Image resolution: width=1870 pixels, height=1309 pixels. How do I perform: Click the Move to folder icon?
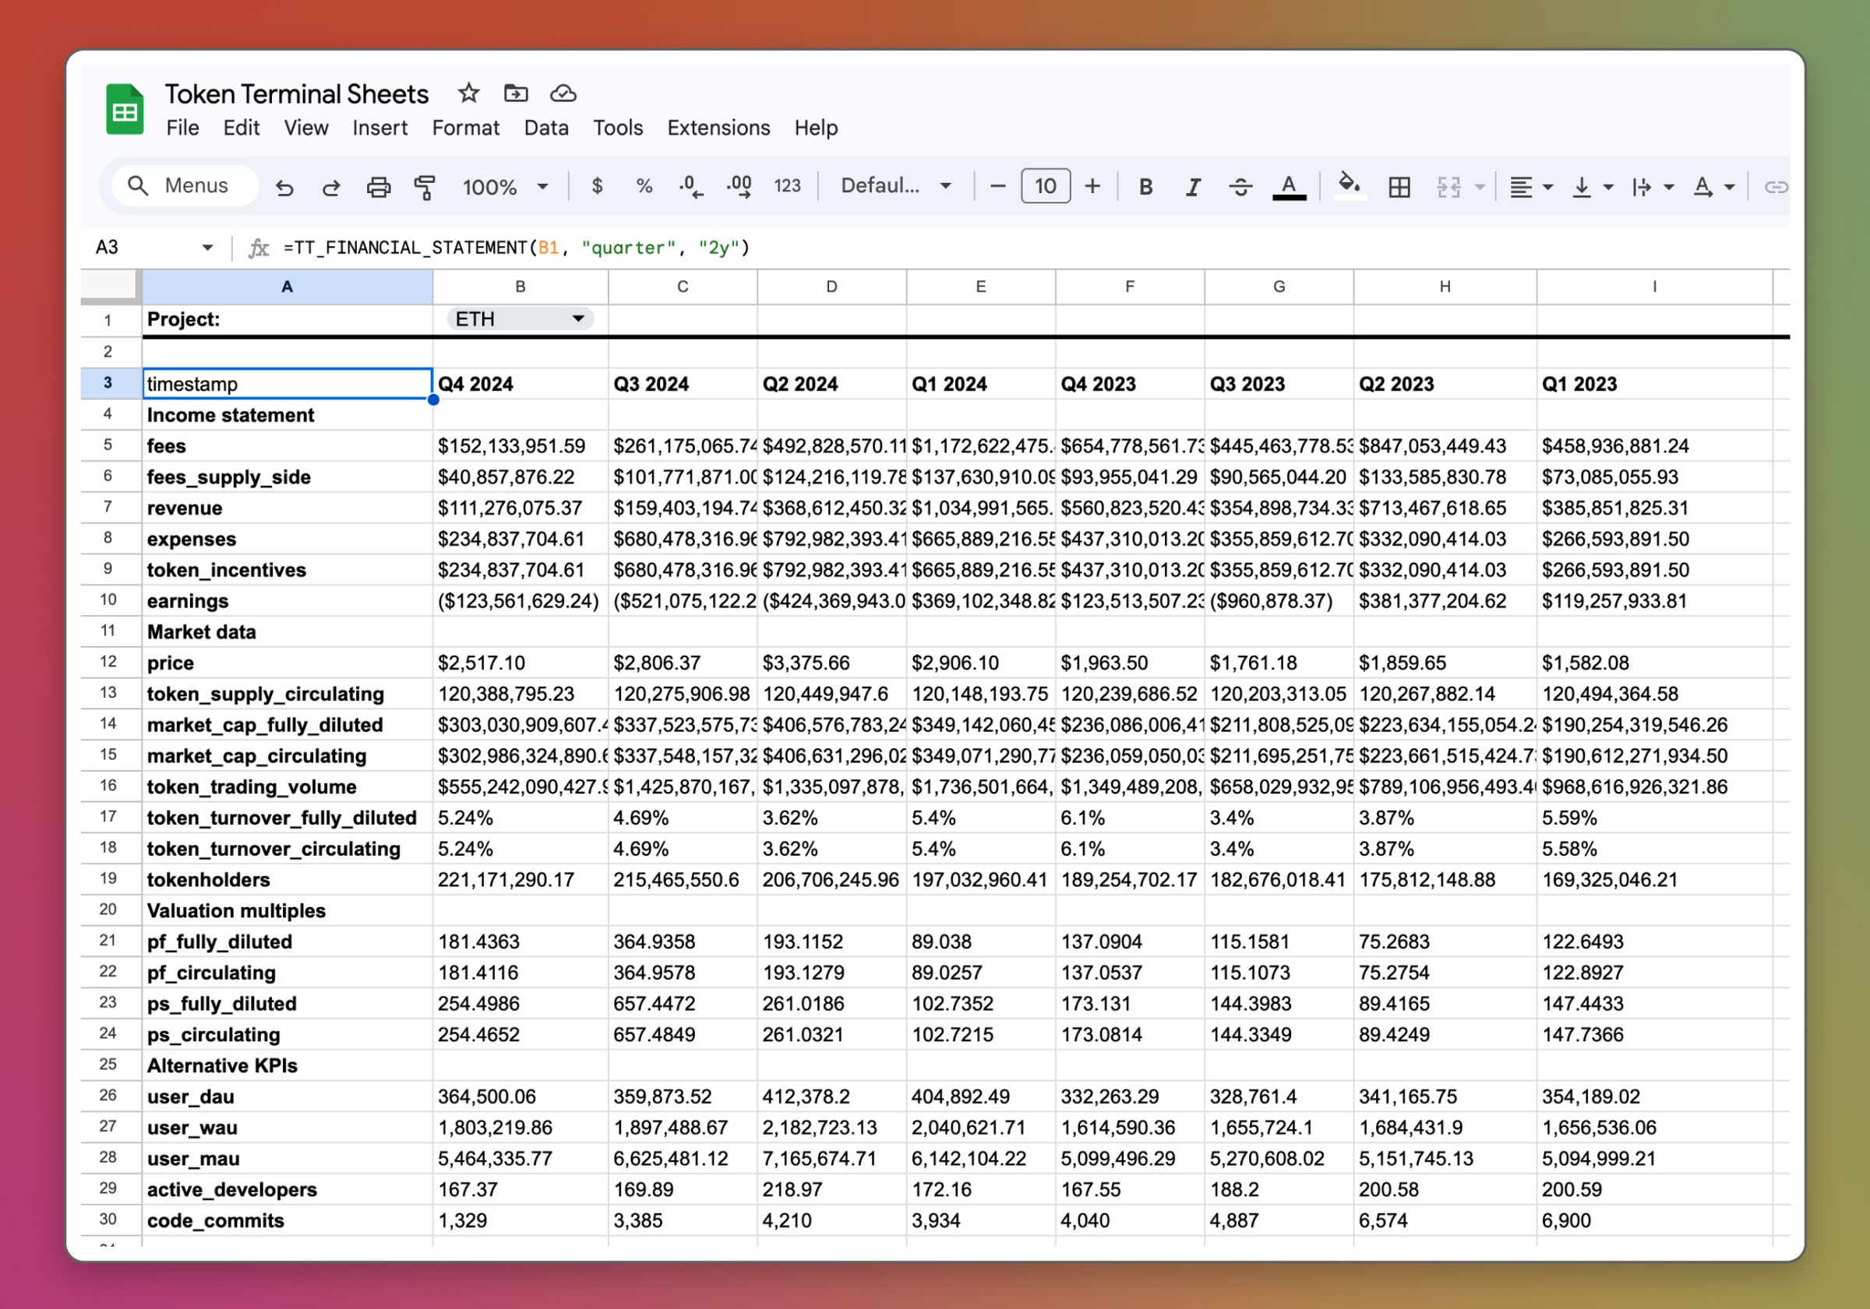(516, 93)
